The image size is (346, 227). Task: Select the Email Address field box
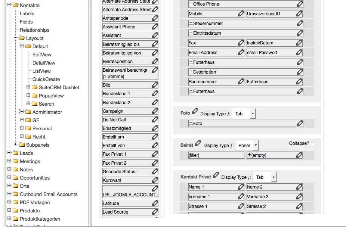[x=216, y=52]
